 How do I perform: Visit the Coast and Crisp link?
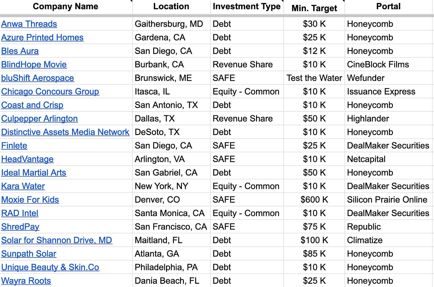tap(32, 105)
